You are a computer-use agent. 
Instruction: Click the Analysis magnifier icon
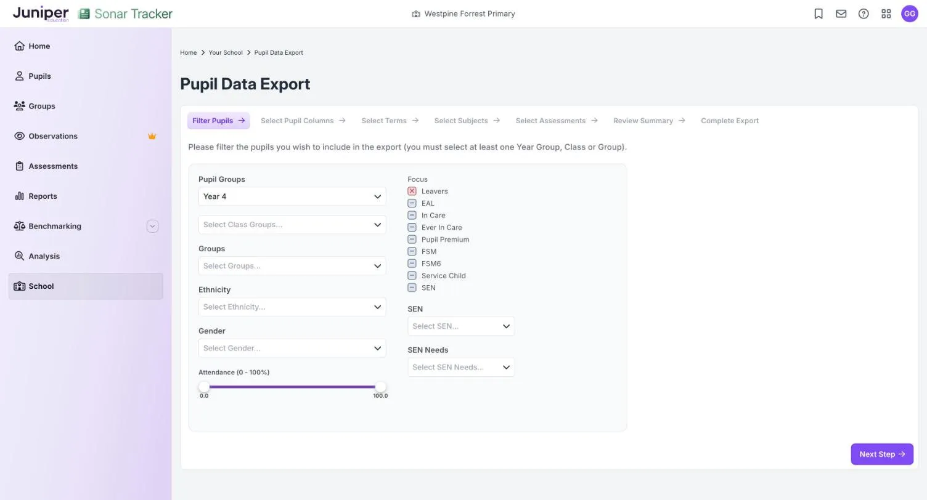(19, 256)
